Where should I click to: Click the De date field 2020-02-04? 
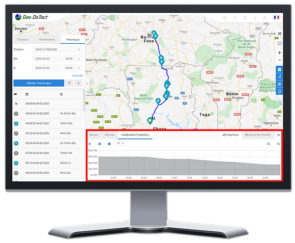tap(47, 59)
